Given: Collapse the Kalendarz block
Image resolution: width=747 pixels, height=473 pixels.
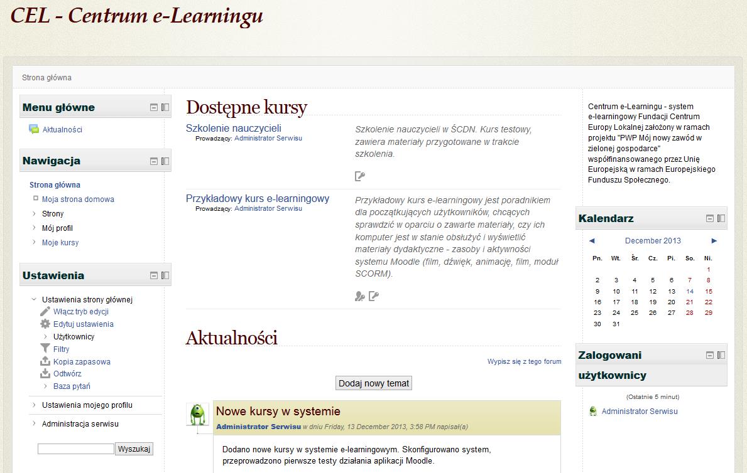Looking at the screenshot, I should 710,218.
